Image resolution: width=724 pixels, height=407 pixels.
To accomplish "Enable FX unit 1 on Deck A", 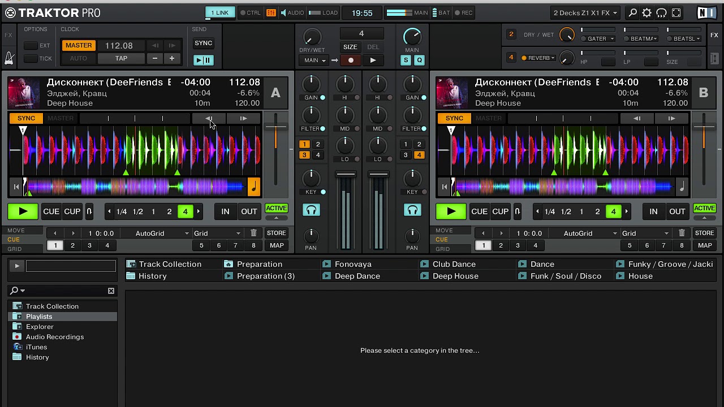I will tap(304, 144).
